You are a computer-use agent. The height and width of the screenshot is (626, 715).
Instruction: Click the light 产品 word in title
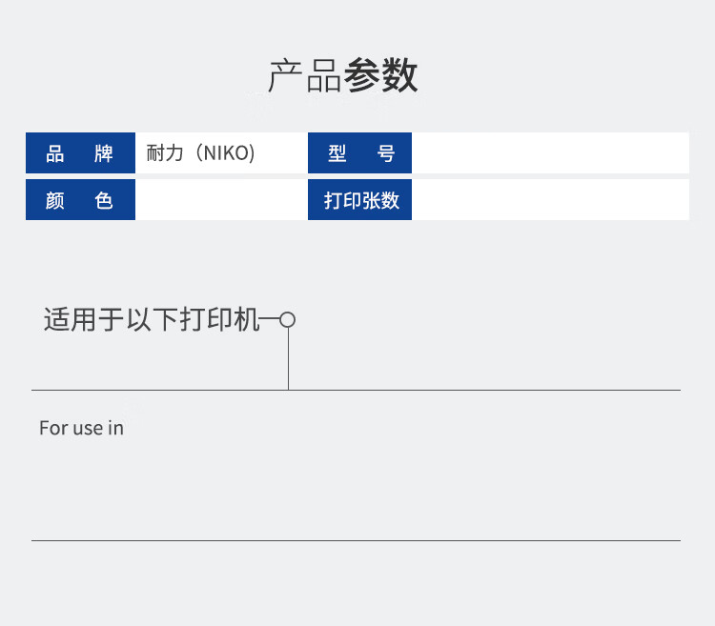tap(305, 77)
